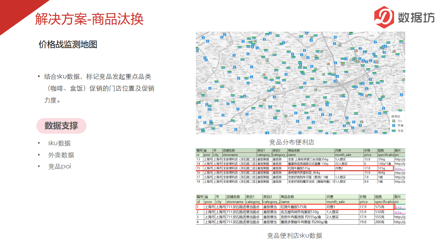This screenshot has height=250, width=446.
Task: Click the price cell 17.9 in row 1
Action: (367, 207)
